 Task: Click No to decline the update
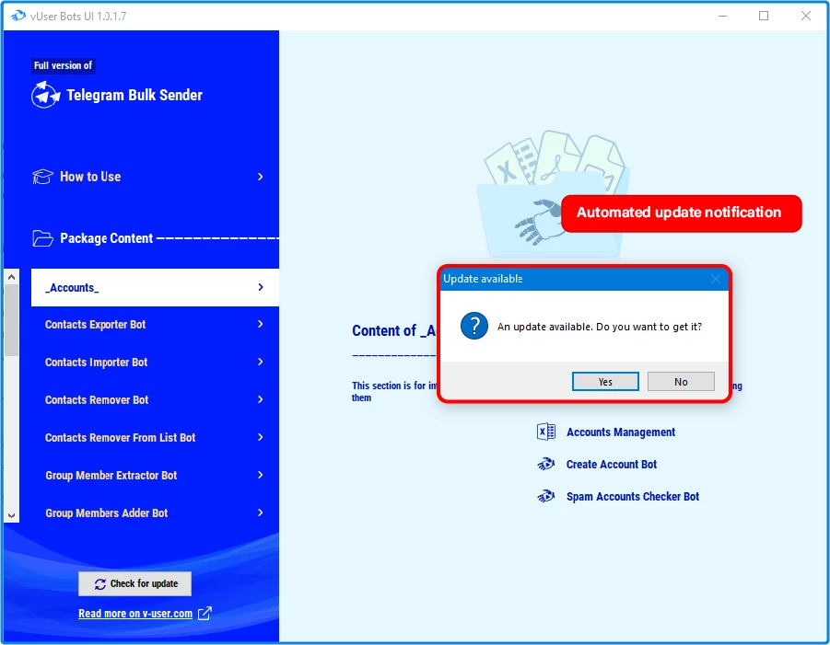tap(681, 382)
